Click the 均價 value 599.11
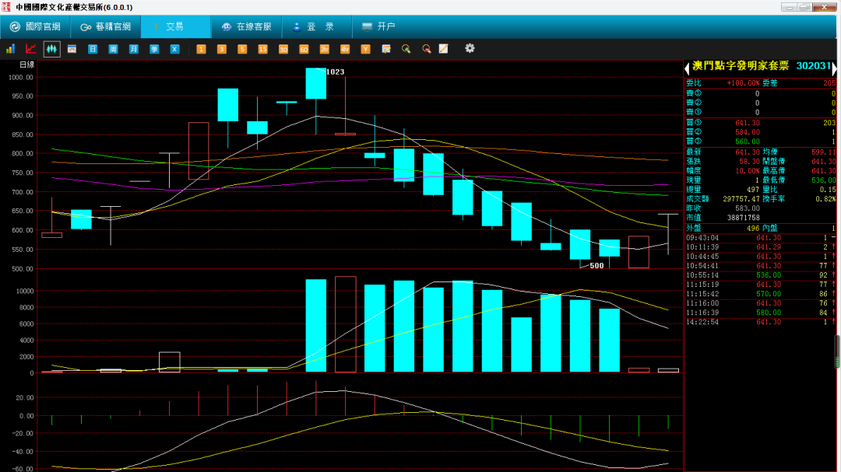Image resolution: width=841 pixels, height=472 pixels. (x=823, y=152)
